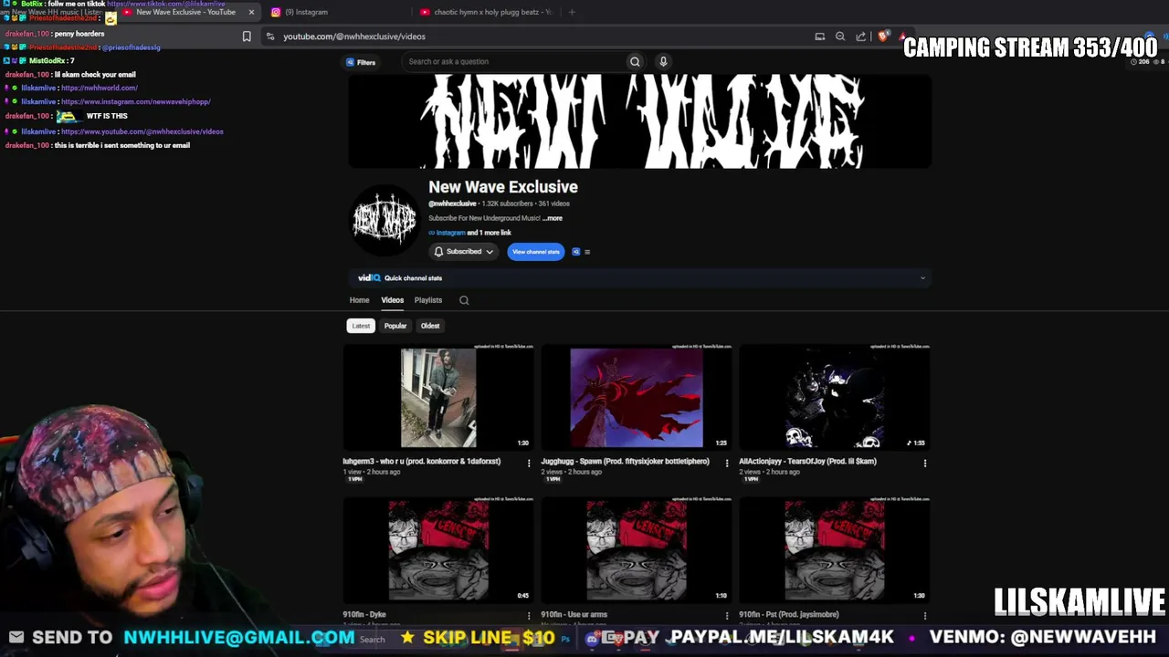The image size is (1169, 657).
Task: Open the list icon next to vidIQ badge
Action: coord(587,252)
